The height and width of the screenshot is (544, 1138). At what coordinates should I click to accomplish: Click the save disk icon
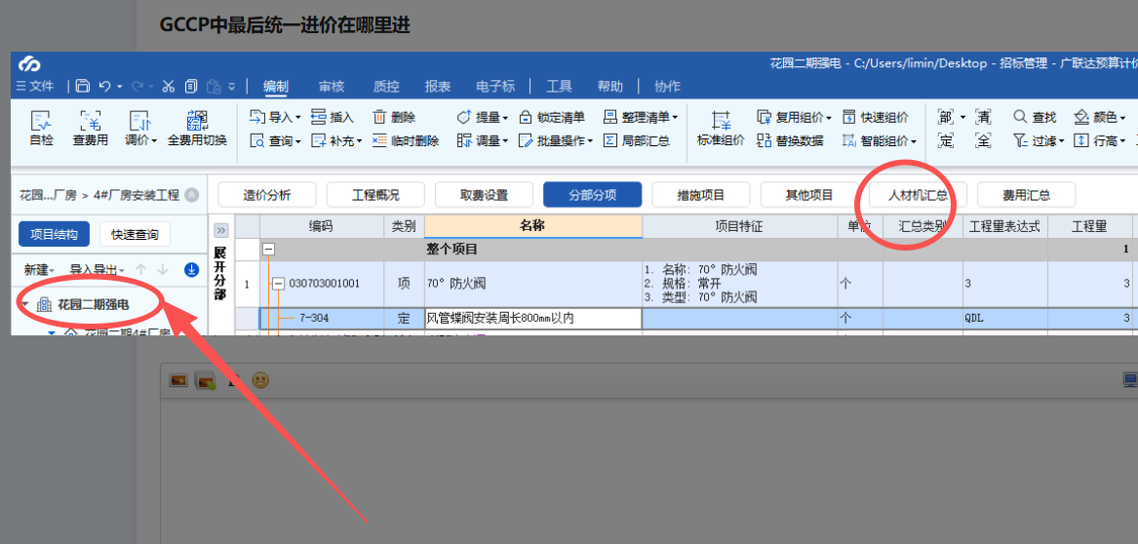[83, 87]
